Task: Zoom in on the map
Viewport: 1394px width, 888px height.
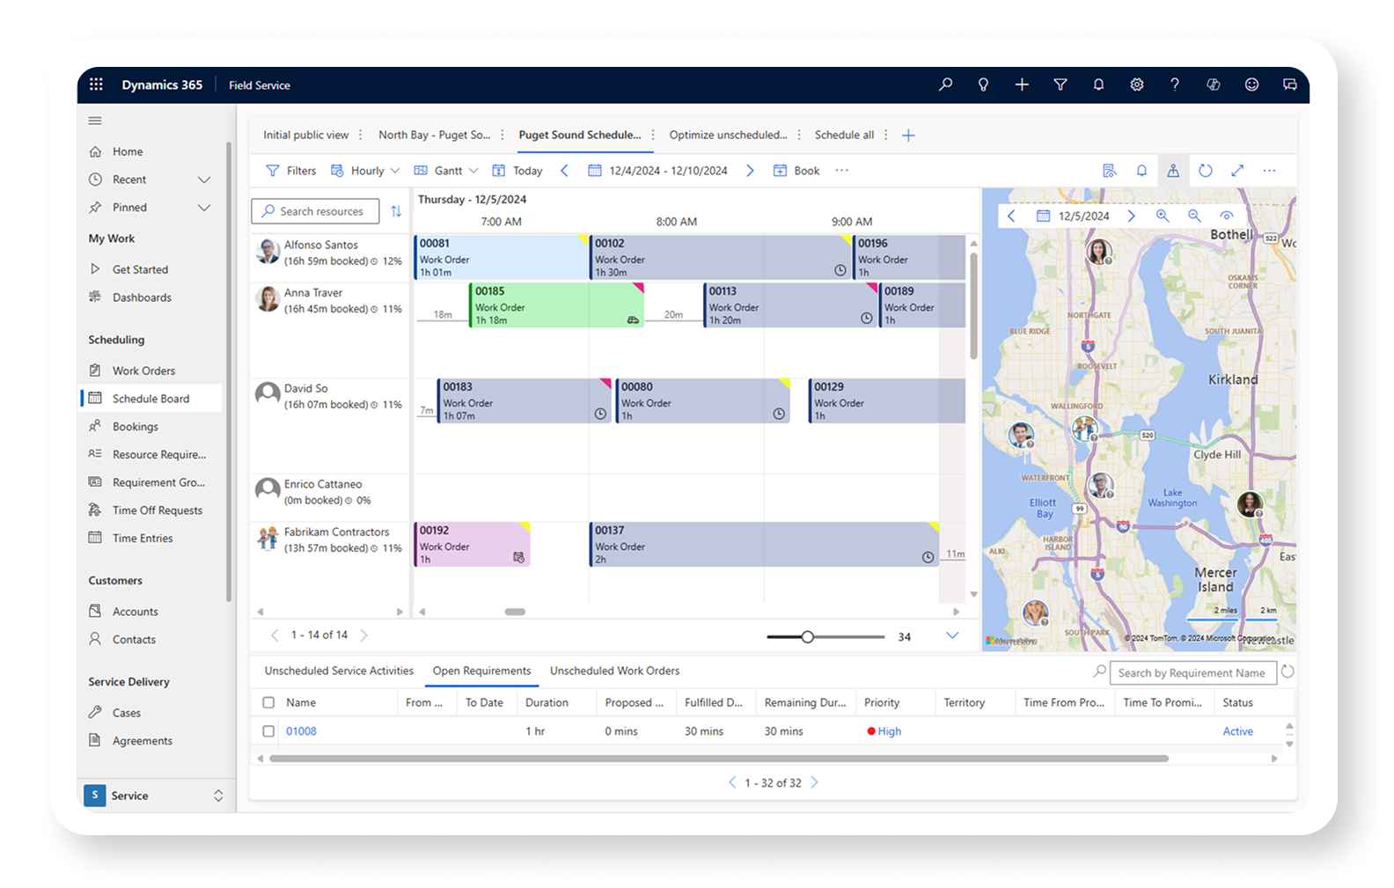Action: (x=1163, y=216)
